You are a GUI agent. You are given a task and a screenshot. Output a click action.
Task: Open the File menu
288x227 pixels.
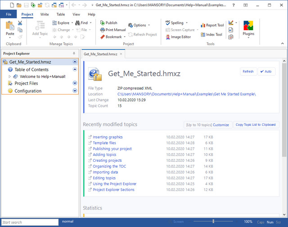[x=9, y=14]
